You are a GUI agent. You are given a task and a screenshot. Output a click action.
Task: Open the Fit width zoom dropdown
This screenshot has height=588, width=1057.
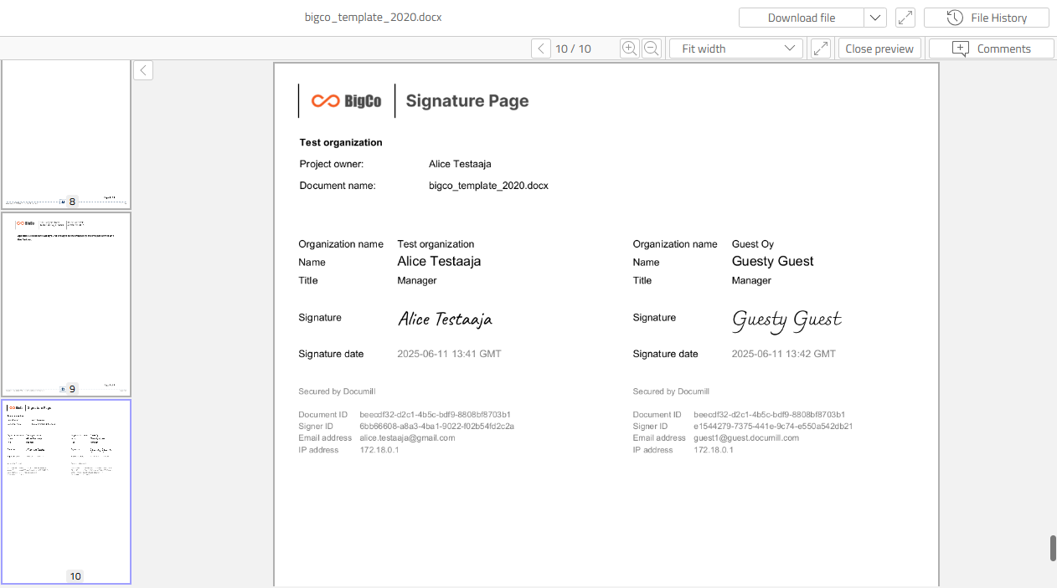pyautogui.click(x=736, y=49)
